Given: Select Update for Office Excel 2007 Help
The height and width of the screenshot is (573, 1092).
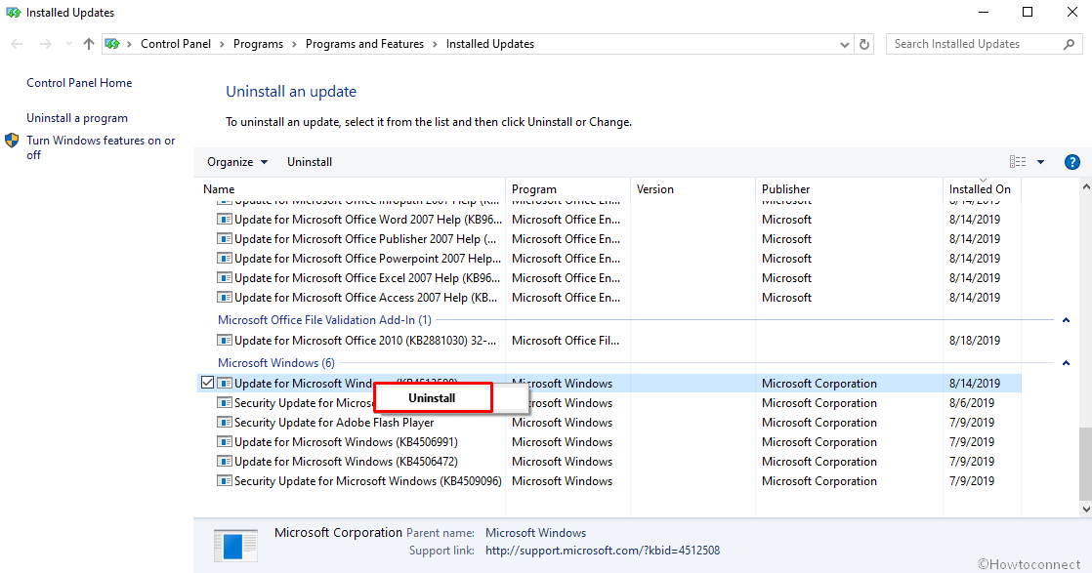Looking at the screenshot, I should tap(367, 278).
